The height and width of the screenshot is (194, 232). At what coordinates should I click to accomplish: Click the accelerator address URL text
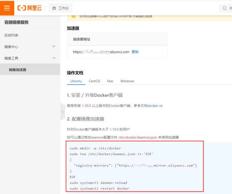(101, 52)
